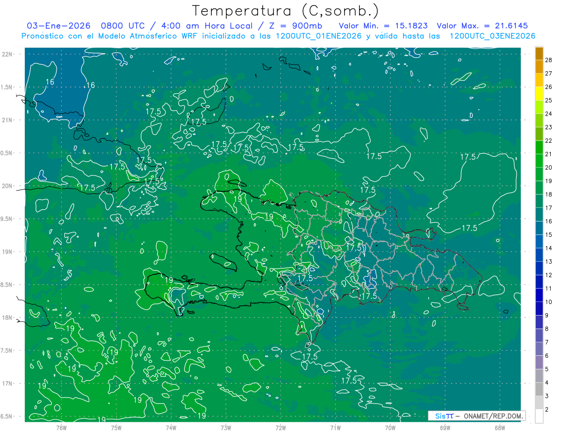Click the "20N" latitude axis label
Screen dimensions: 561x434
point(7,186)
